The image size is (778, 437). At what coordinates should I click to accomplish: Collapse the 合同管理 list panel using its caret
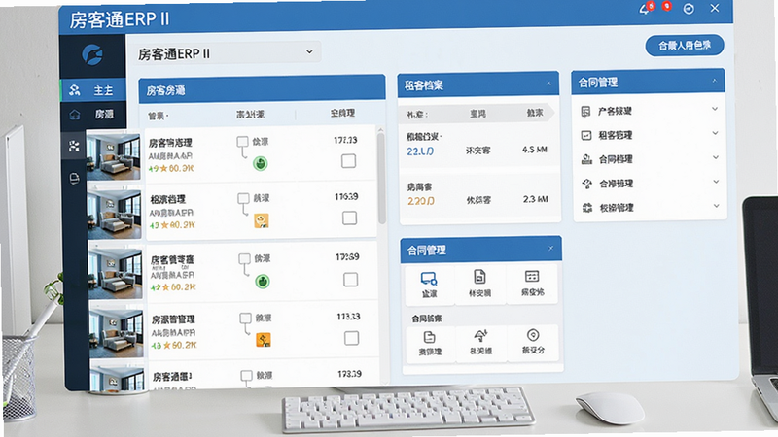[714, 81]
